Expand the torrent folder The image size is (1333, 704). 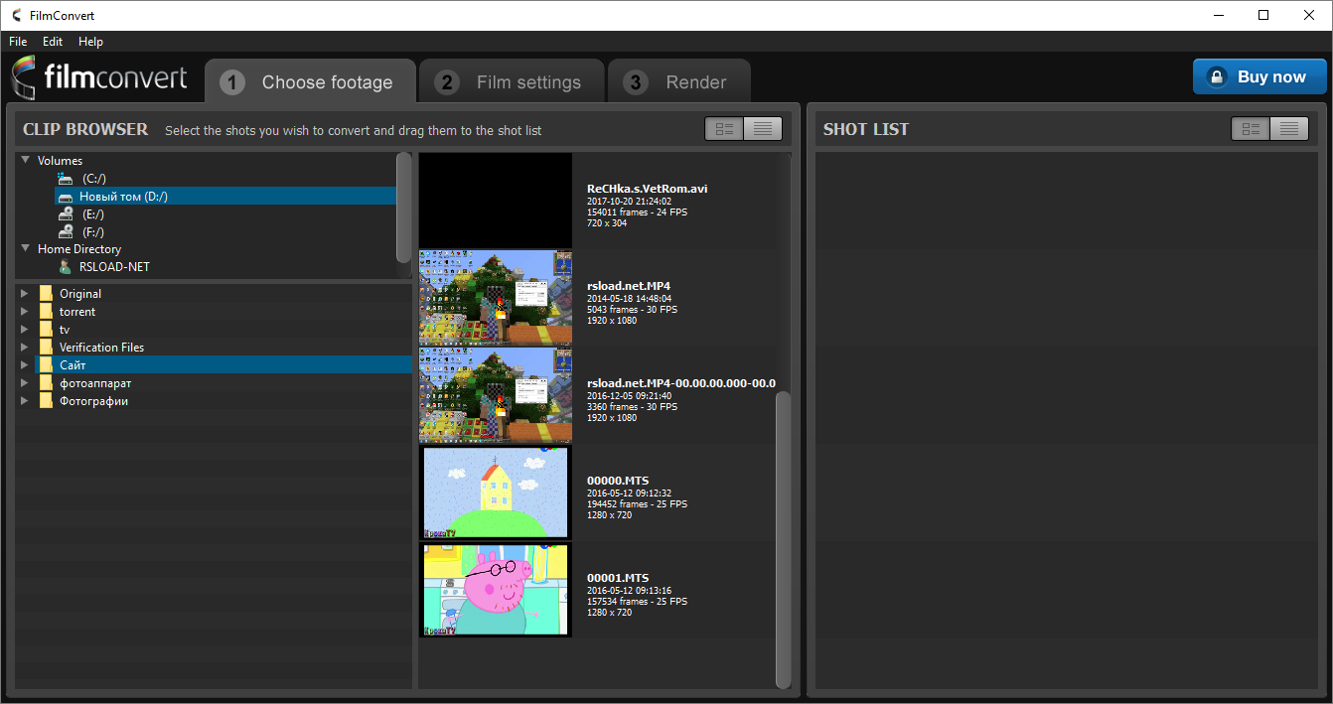coord(25,312)
